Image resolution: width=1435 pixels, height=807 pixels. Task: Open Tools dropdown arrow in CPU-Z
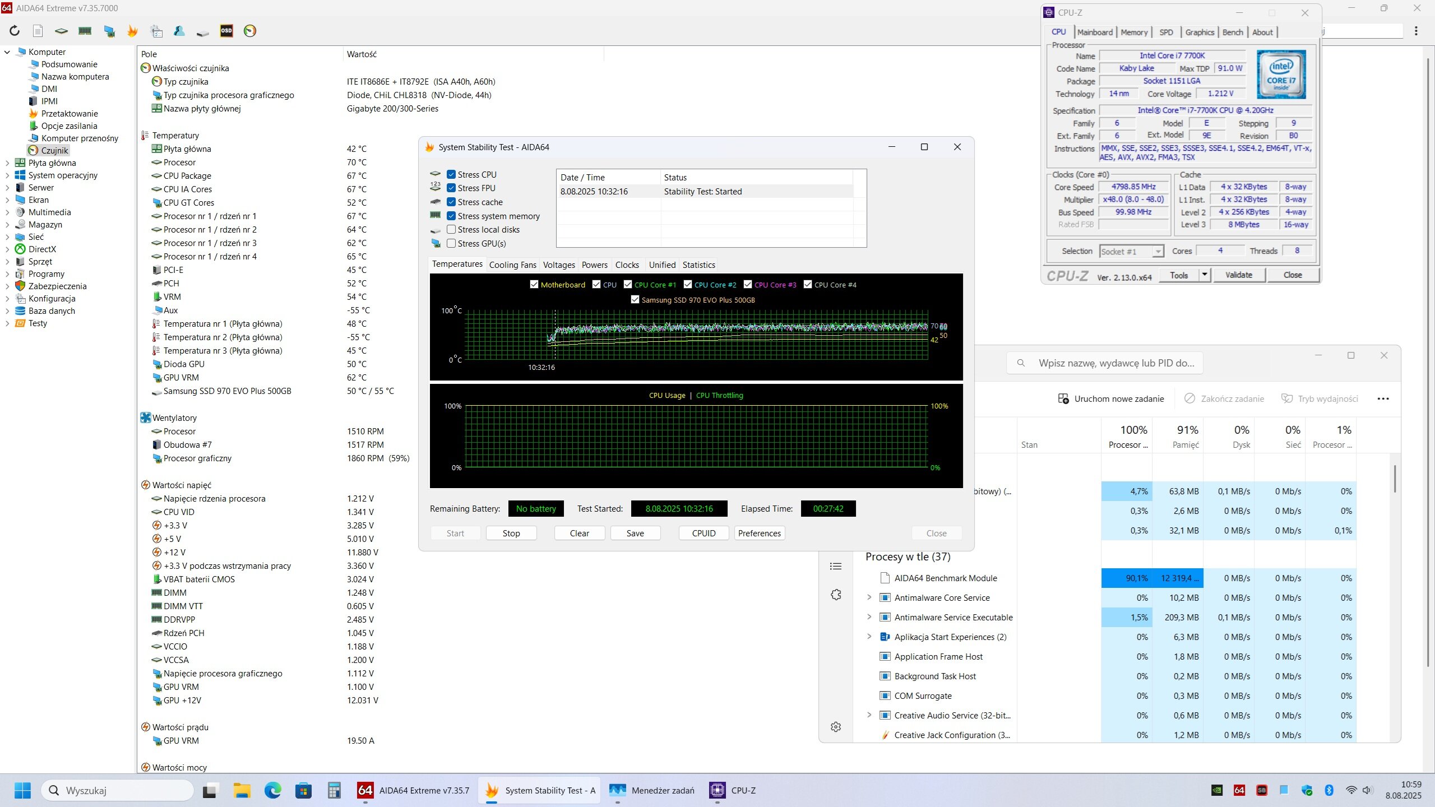pyautogui.click(x=1205, y=275)
